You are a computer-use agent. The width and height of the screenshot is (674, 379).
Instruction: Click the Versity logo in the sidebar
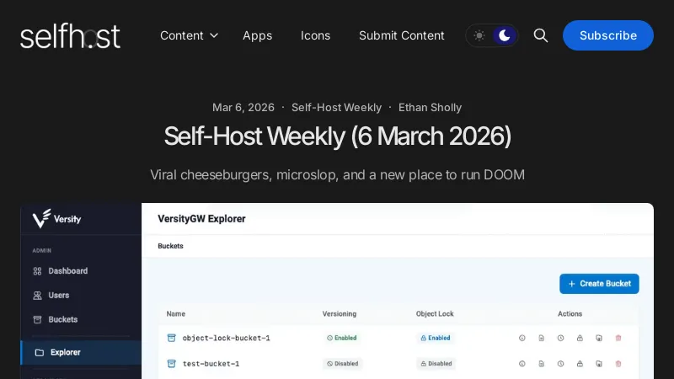coord(57,219)
